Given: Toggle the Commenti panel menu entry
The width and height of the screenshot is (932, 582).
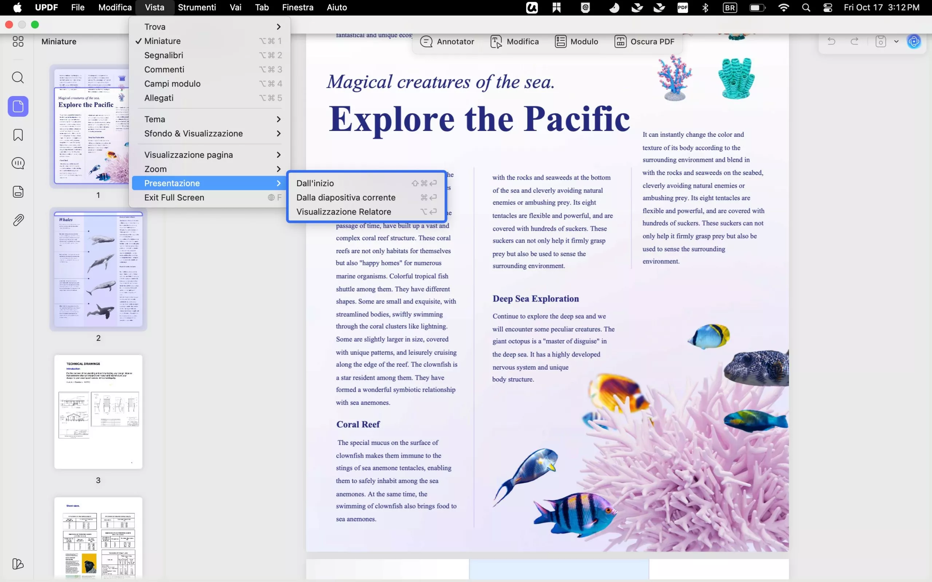Looking at the screenshot, I should [164, 69].
